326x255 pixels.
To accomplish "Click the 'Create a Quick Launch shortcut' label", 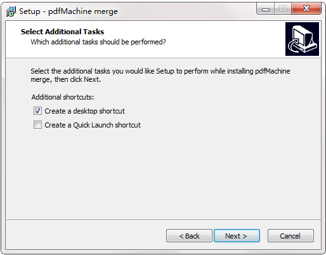I will (93, 125).
